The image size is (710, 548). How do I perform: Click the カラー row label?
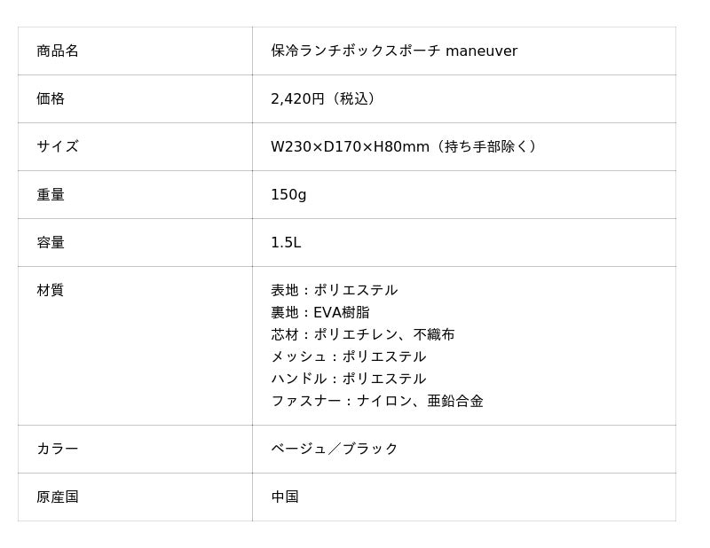pyautogui.click(x=58, y=449)
